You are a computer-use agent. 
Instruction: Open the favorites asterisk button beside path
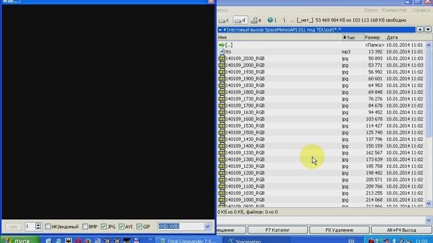click(420, 30)
